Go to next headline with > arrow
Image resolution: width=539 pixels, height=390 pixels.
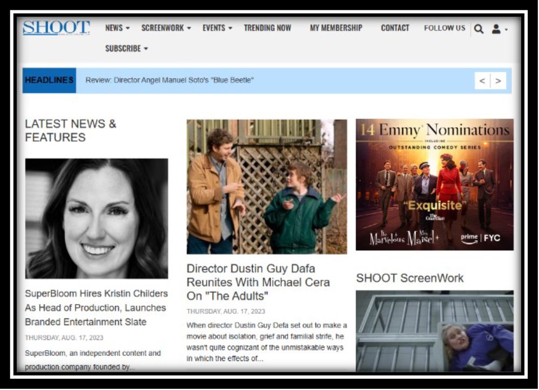[498, 81]
